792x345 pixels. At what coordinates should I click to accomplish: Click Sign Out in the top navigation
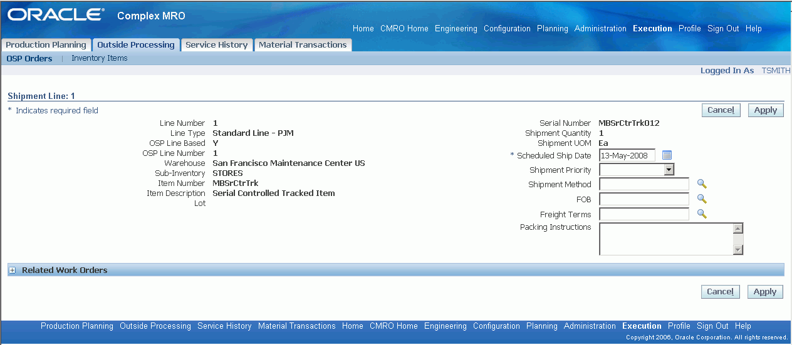coord(723,29)
